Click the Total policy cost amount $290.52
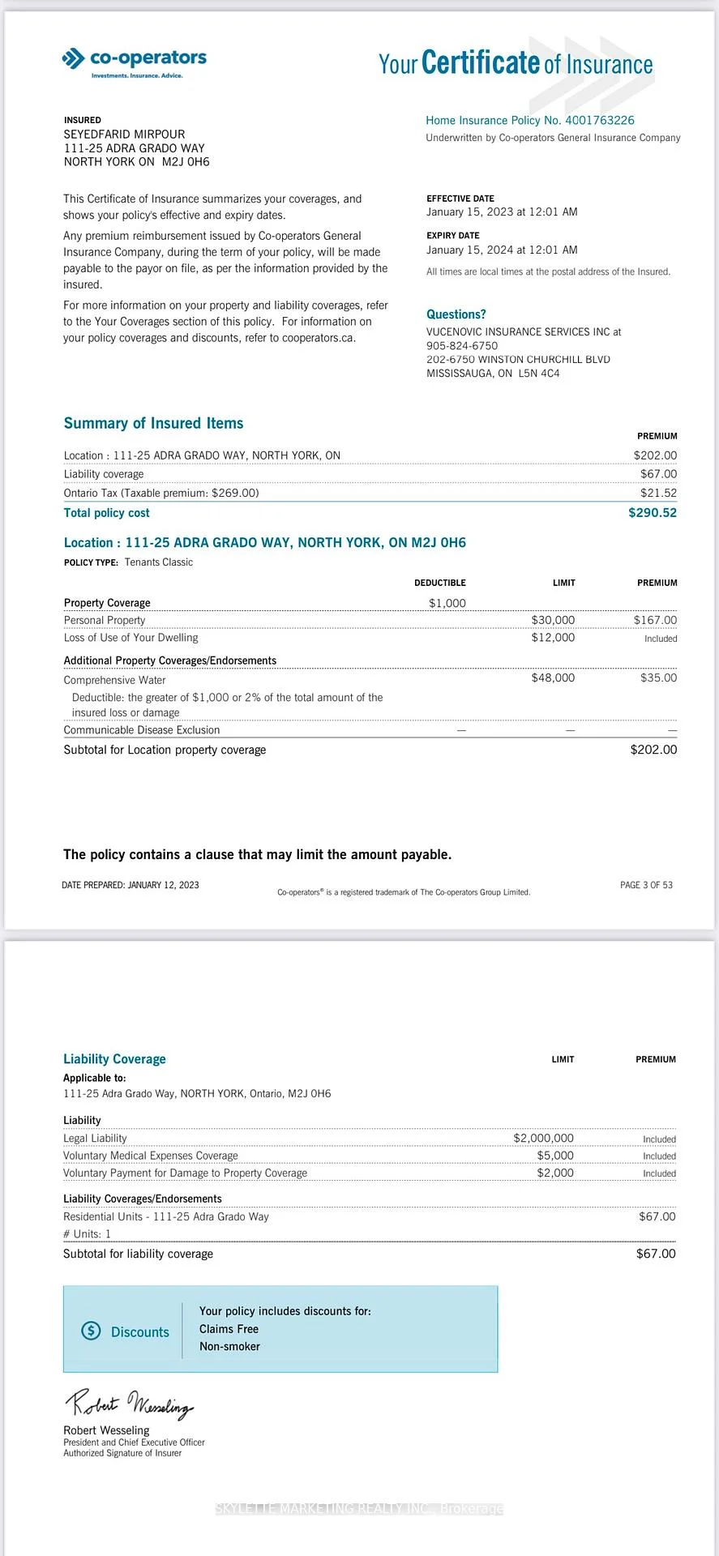The image size is (719, 1556). click(653, 513)
